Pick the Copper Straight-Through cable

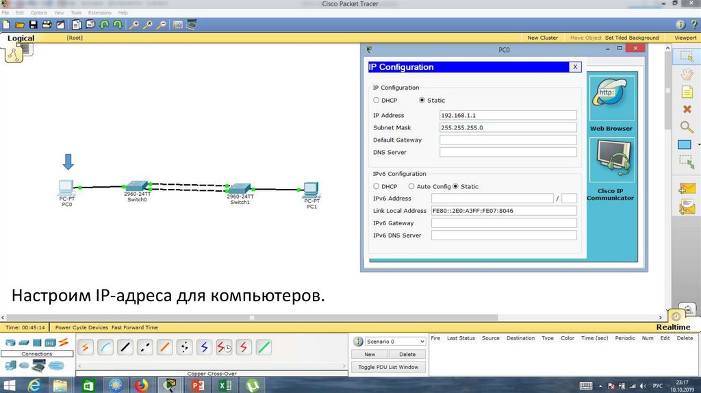point(125,347)
